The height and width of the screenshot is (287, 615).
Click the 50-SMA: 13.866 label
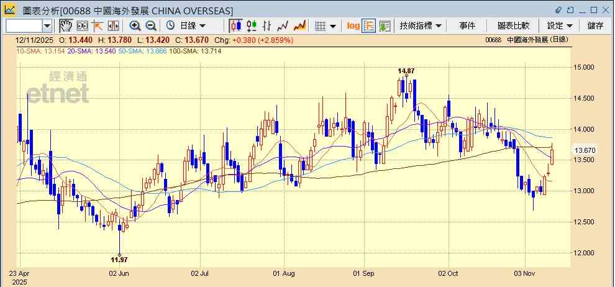point(142,51)
